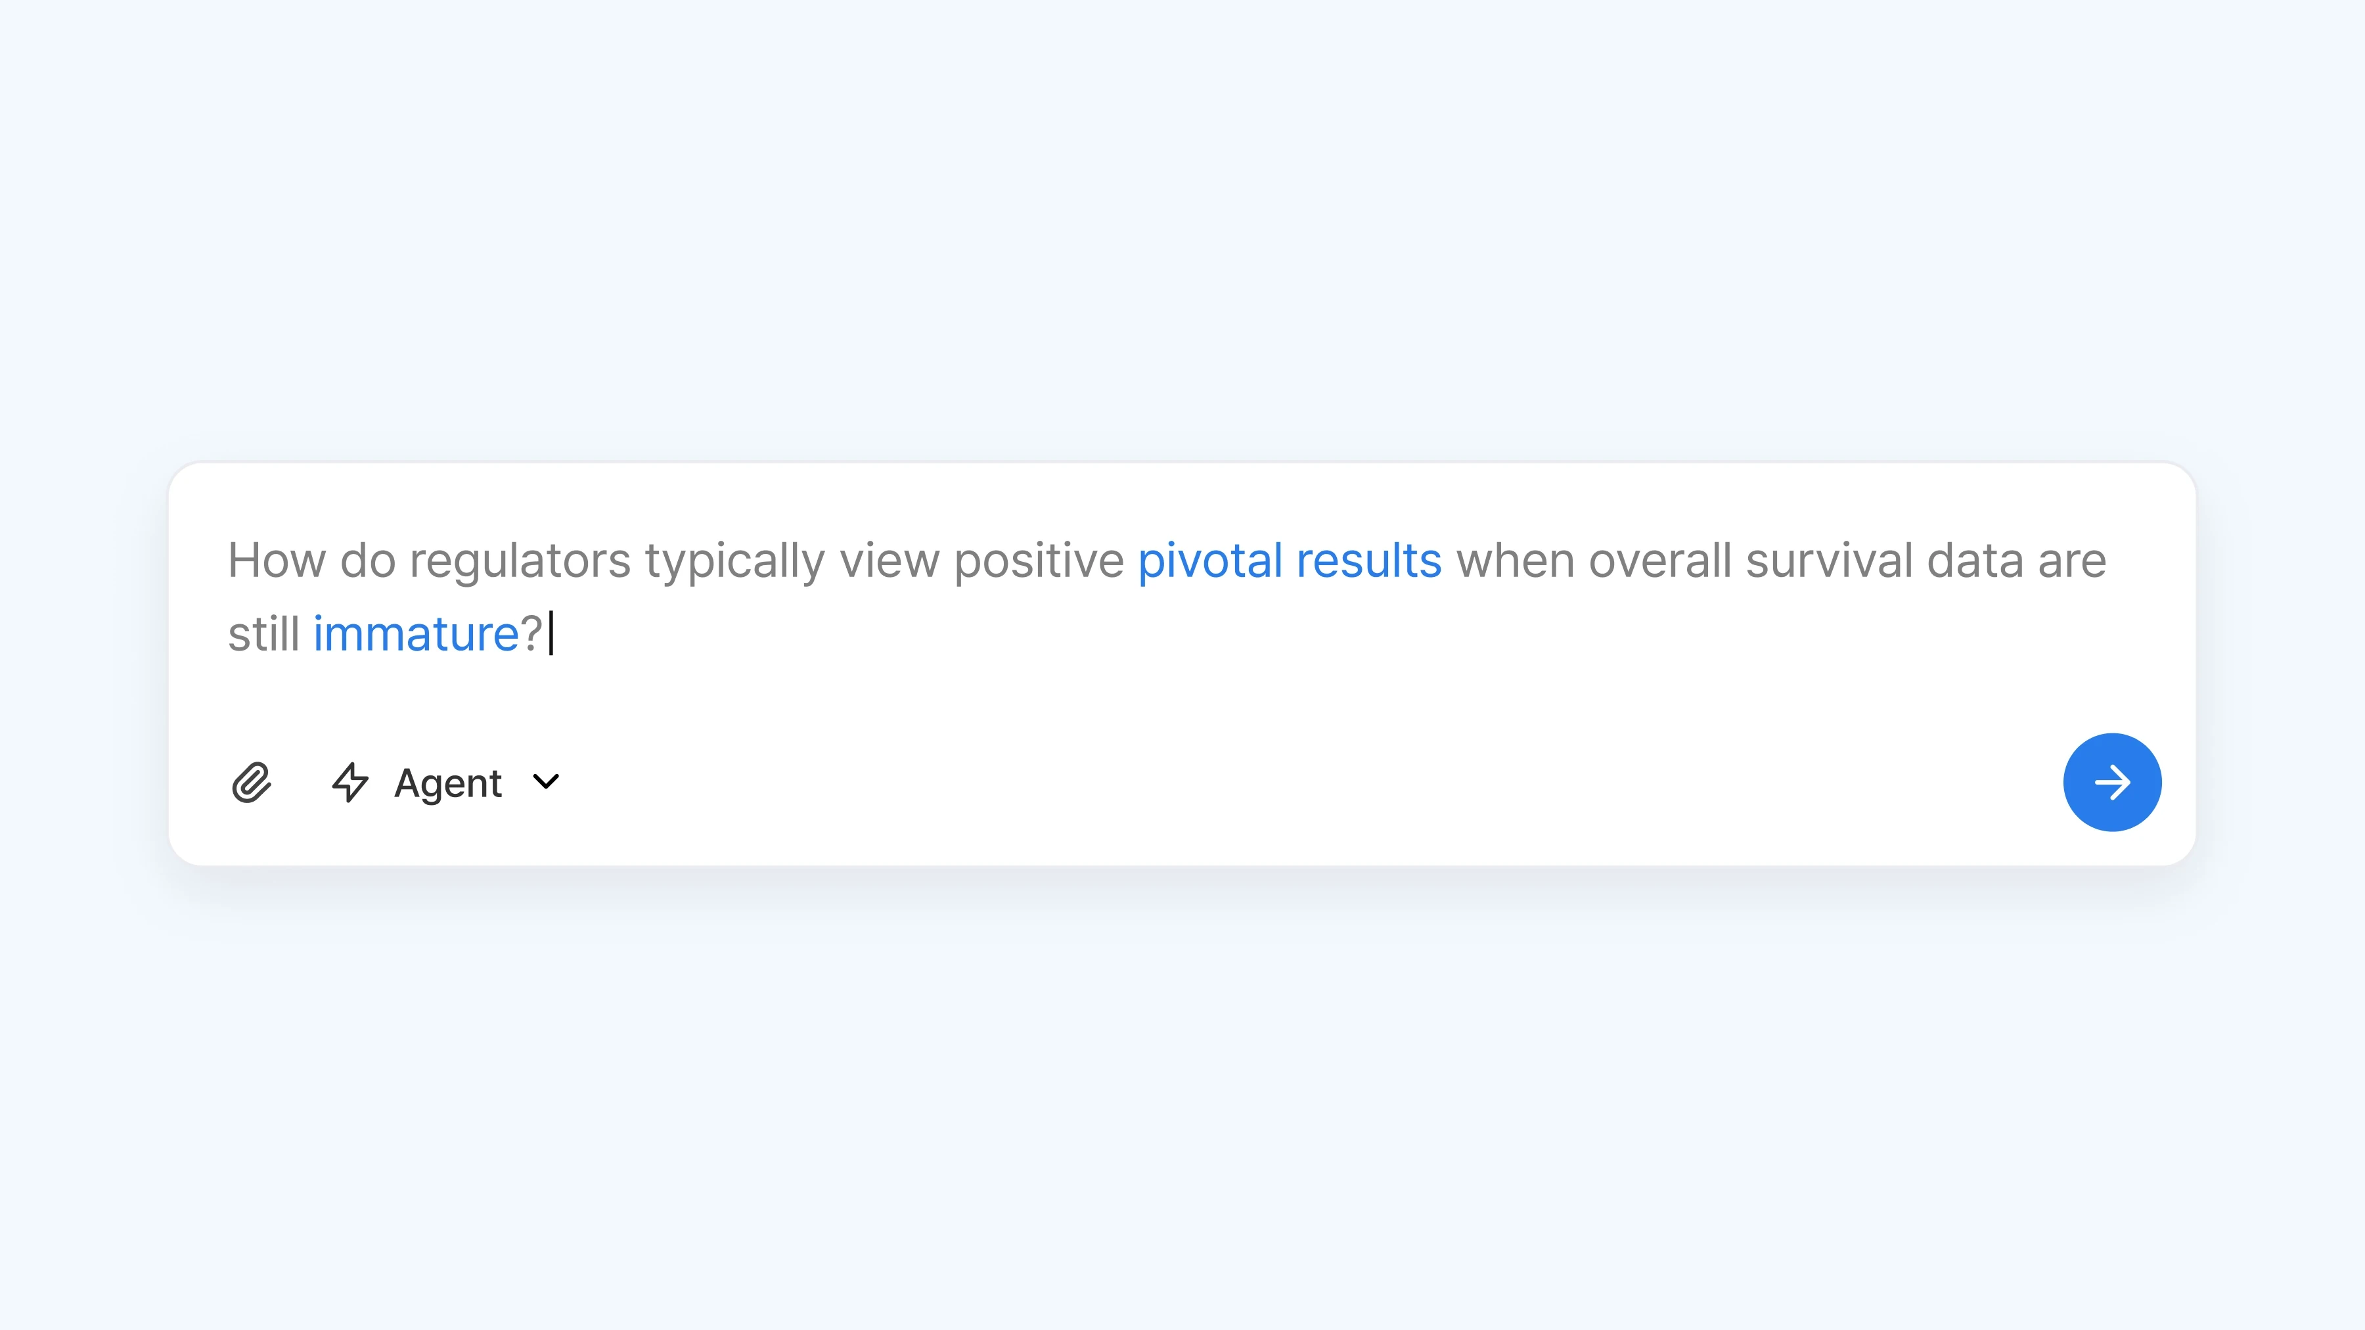Send the prompt with the blue arrow button
The width and height of the screenshot is (2365, 1330).
click(x=2111, y=783)
